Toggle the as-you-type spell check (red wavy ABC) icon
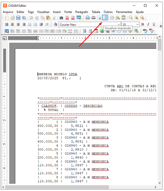Viewport: 164px width, 191px height. point(151,31)
